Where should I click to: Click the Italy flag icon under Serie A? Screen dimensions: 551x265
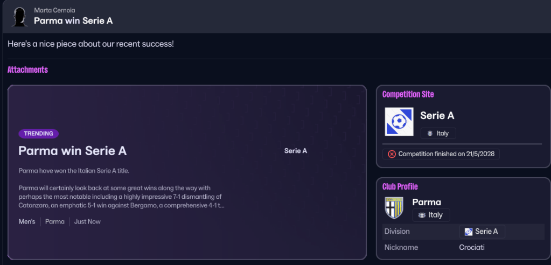coord(430,134)
